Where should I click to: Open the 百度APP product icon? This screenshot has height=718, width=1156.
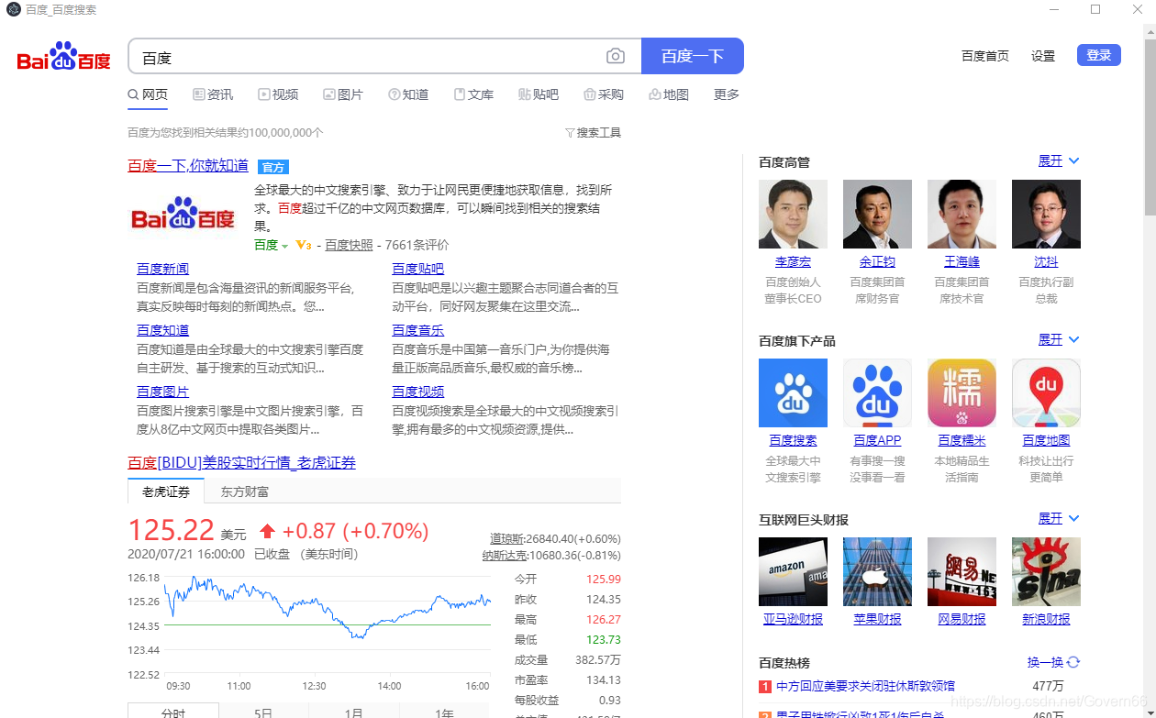(x=877, y=392)
